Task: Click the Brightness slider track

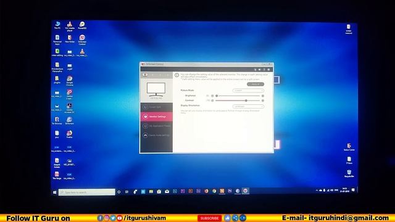Action: 238,96
